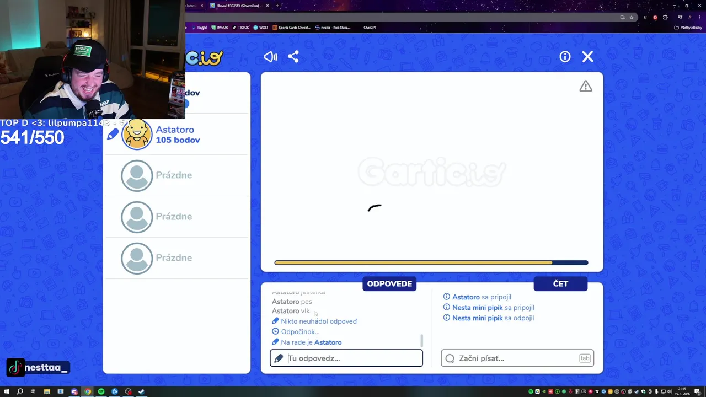706x397 pixels.
Task: Open system tray volume icon
Action: click(x=670, y=391)
